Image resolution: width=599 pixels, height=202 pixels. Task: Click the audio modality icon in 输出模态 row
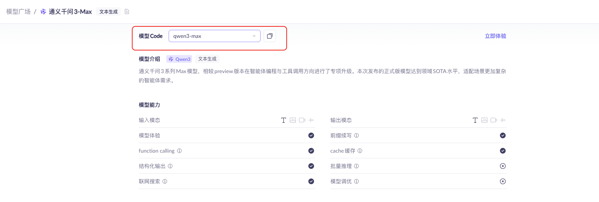pos(503,120)
